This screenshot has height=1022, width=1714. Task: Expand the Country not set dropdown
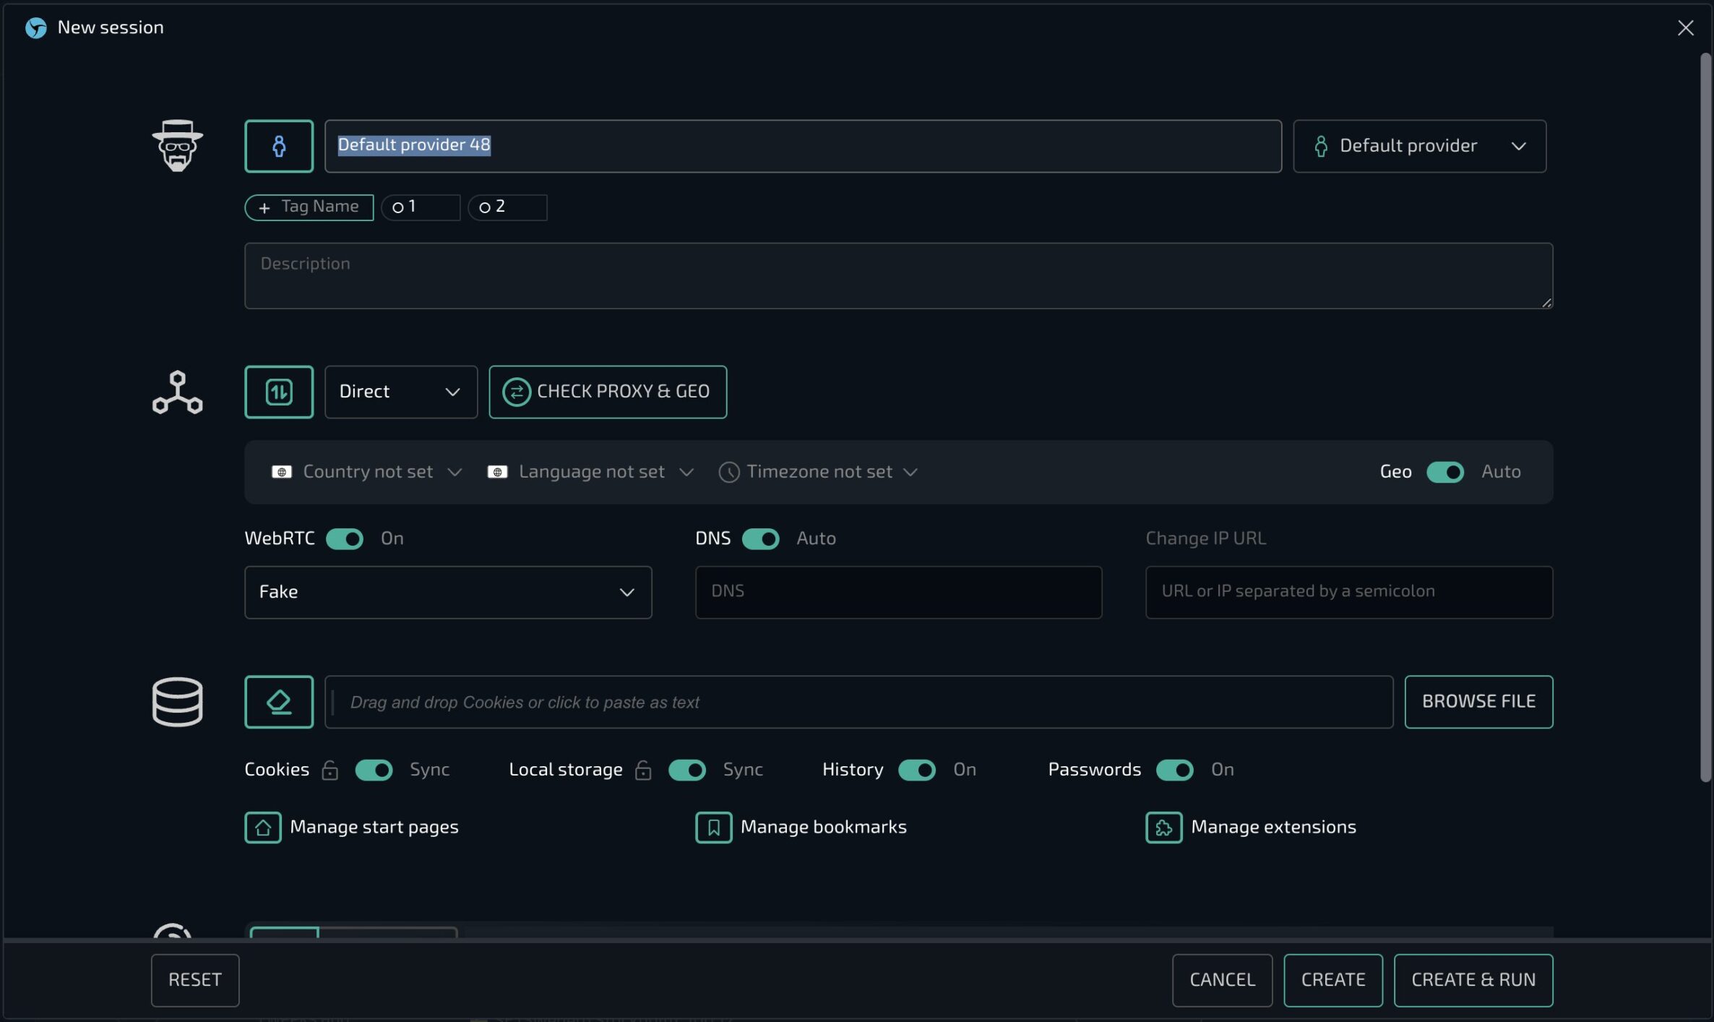367,472
